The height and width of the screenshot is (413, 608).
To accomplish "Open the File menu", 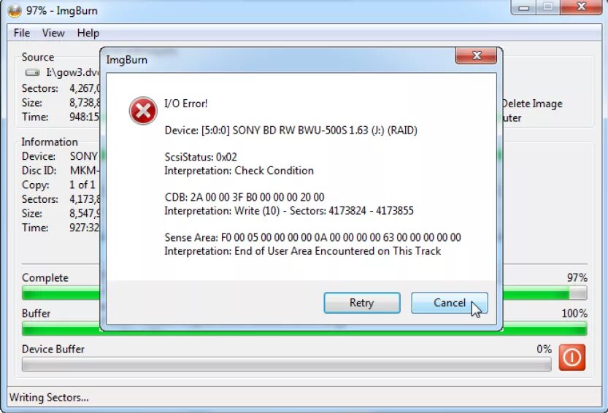I will click(x=22, y=33).
